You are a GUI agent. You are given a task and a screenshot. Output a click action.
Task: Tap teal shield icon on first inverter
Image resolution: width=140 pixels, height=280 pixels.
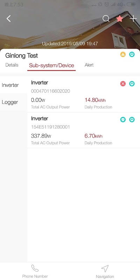tap(132, 84)
